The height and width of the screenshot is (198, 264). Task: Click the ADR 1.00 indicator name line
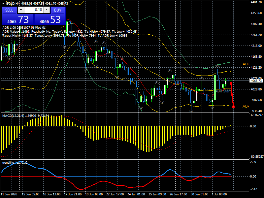[x=24, y=28]
